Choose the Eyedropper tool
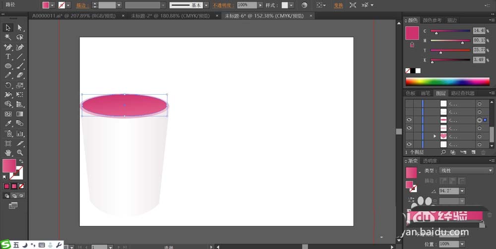 point(8,124)
